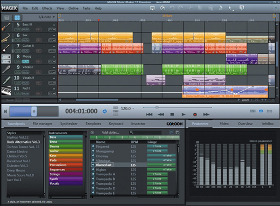The image size is (280, 206).
Task: Select the mouse mode arrow tool
Action: (230, 8)
